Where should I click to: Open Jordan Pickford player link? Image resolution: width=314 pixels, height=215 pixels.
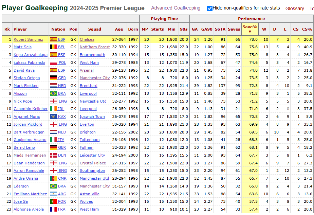click(28, 124)
